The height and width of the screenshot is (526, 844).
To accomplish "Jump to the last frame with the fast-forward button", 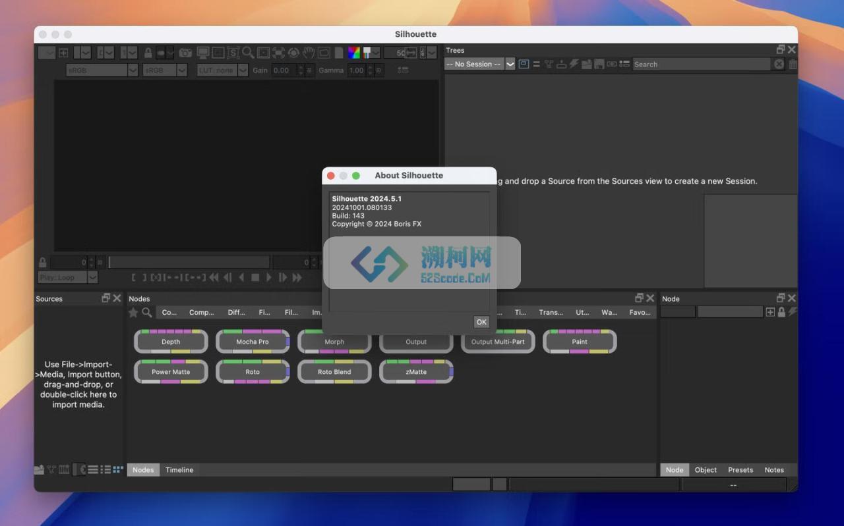I will coord(297,277).
